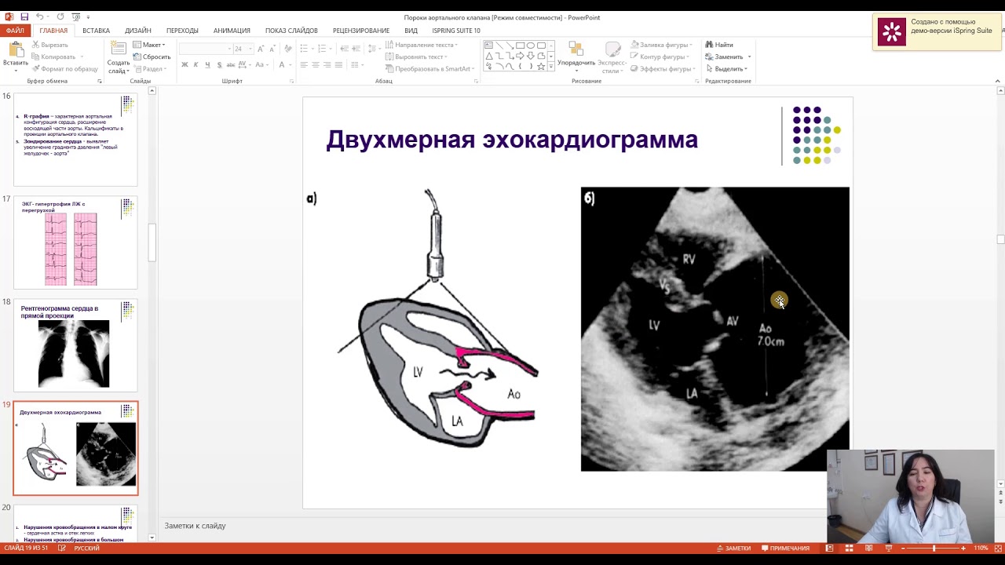The width and height of the screenshot is (1005, 565).
Task: Click notes field 'Заметки к слайду'
Action: click(195, 526)
